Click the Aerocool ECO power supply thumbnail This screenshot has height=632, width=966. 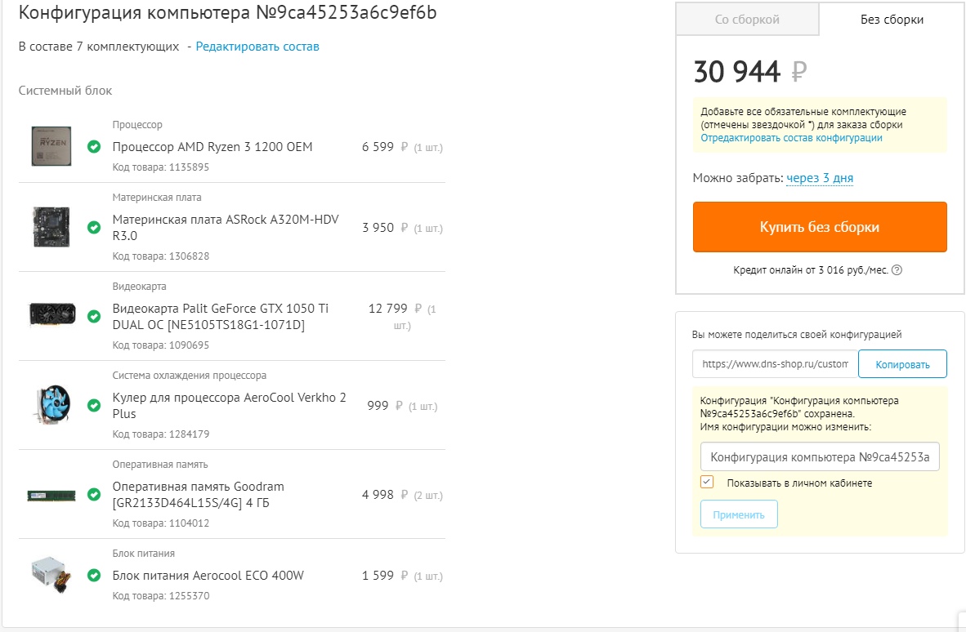pos(52,575)
